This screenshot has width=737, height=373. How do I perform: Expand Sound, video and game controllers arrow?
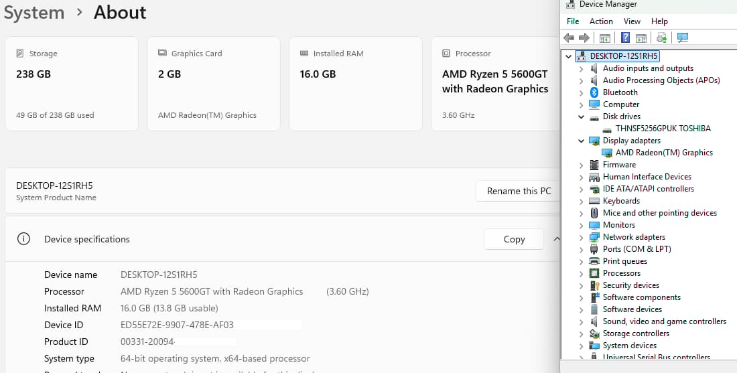(582, 322)
